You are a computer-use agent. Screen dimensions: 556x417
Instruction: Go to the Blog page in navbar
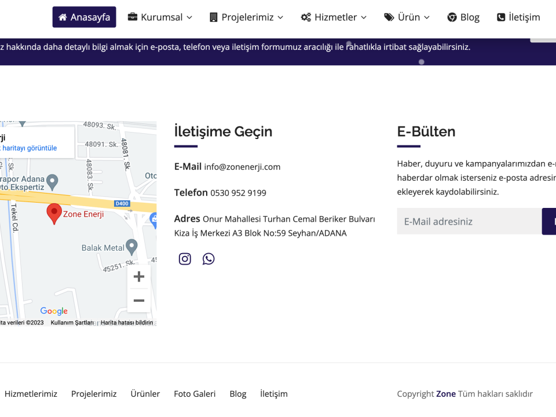463,17
